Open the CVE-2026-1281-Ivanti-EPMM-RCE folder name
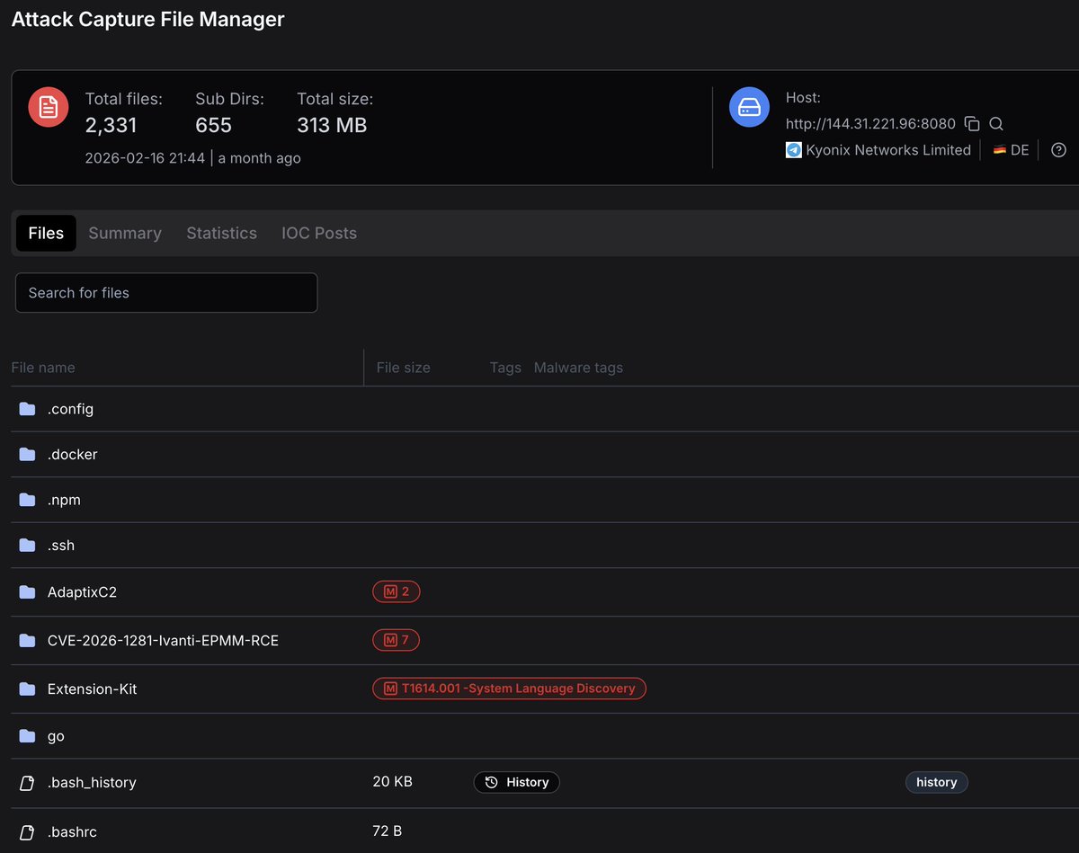1079x853 pixels. [x=163, y=641]
